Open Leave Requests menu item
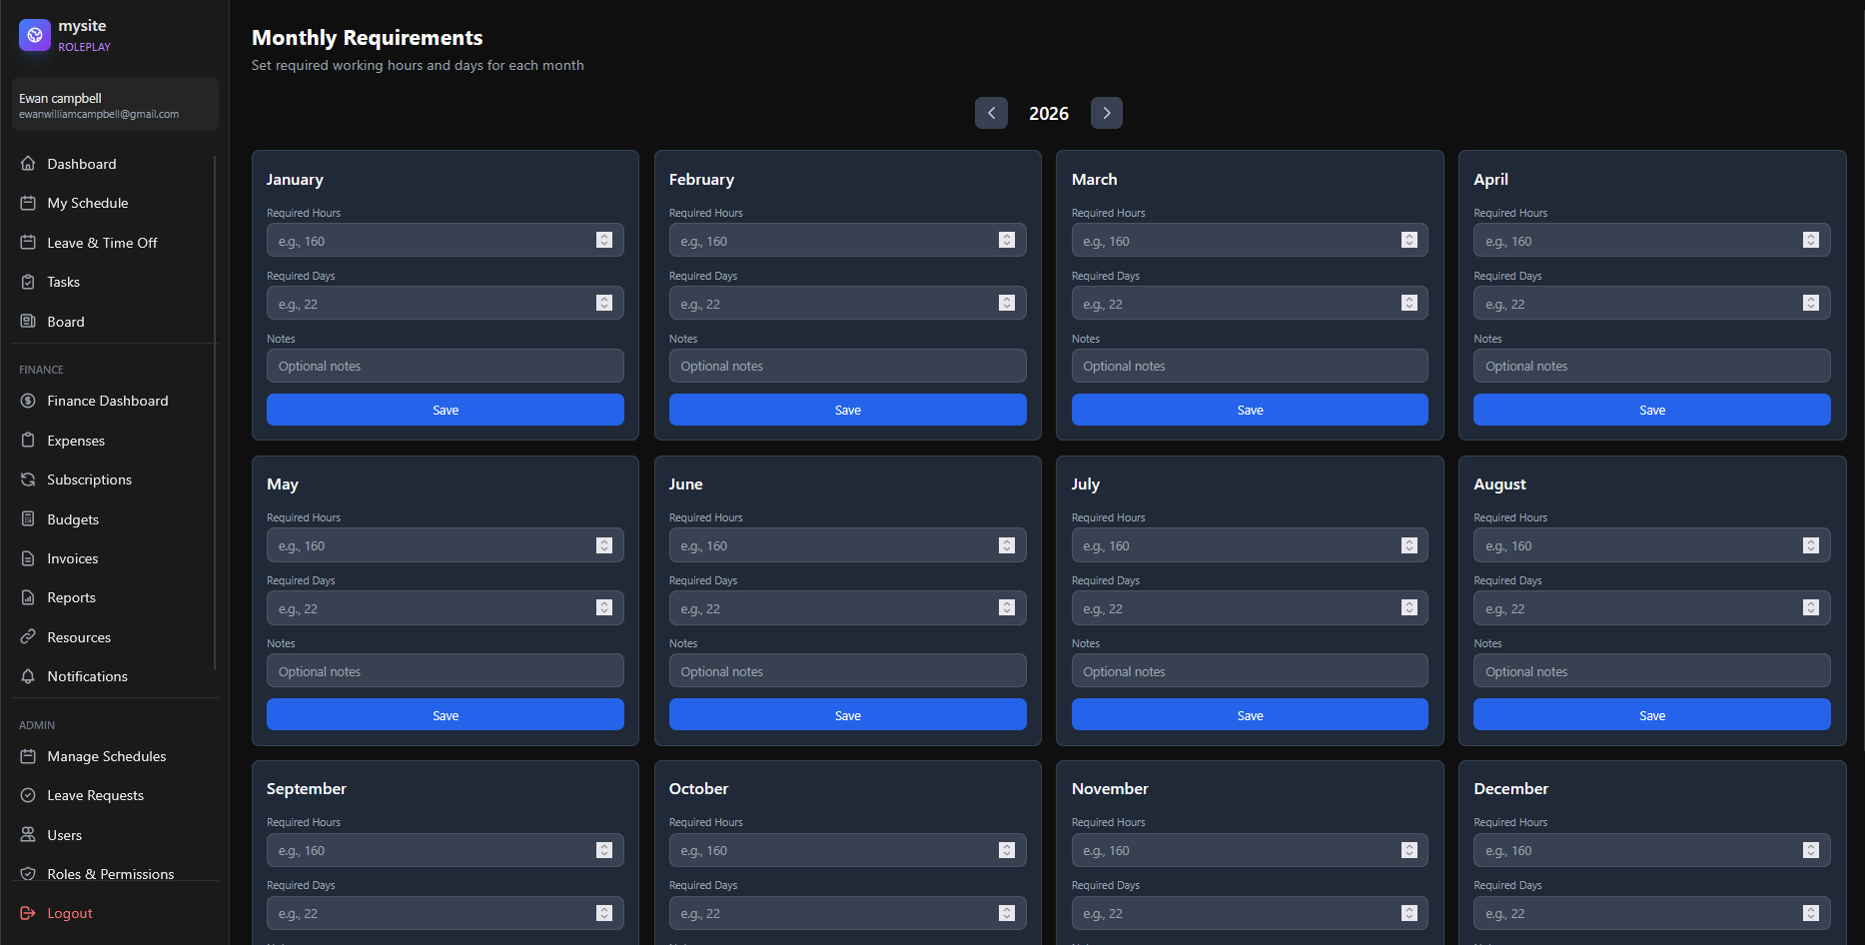The image size is (1865, 945). (x=95, y=795)
